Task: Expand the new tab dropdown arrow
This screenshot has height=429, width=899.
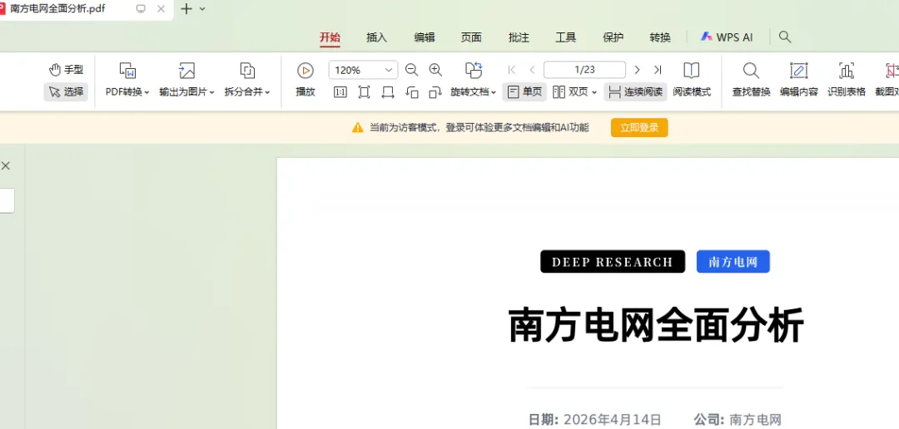Action: coord(201,9)
